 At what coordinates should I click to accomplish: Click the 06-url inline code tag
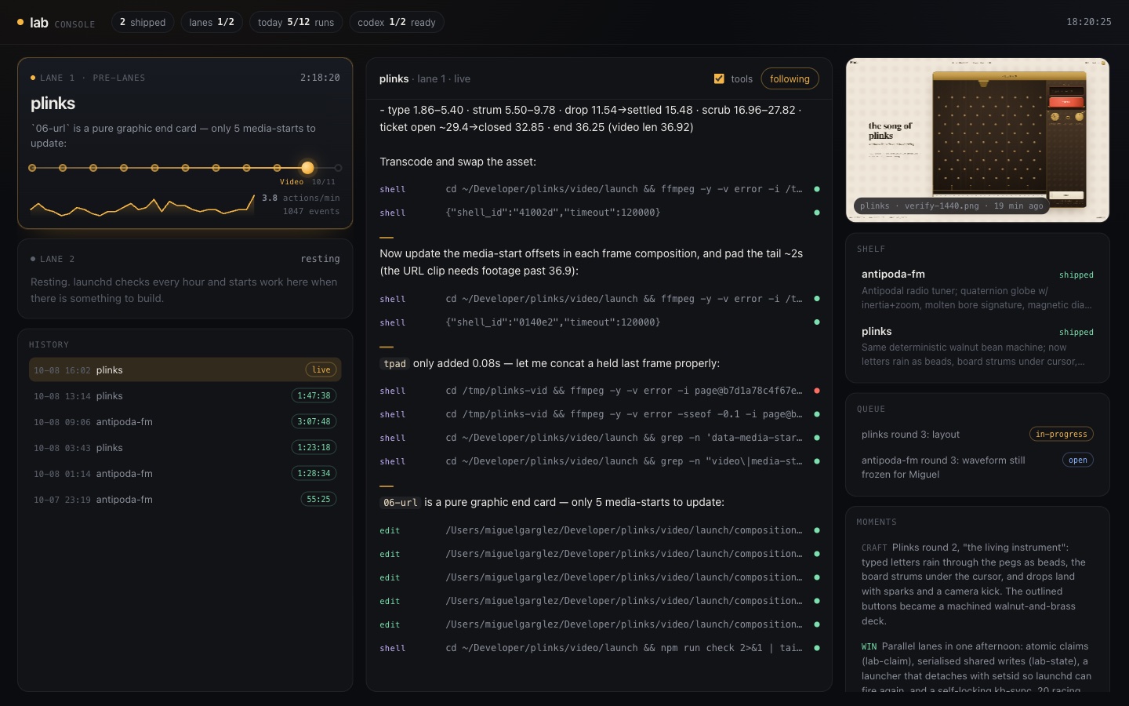[400, 503]
